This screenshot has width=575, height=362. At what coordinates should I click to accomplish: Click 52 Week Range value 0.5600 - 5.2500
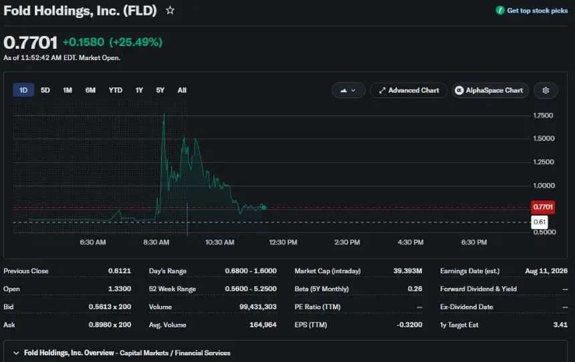pyautogui.click(x=251, y=289)
